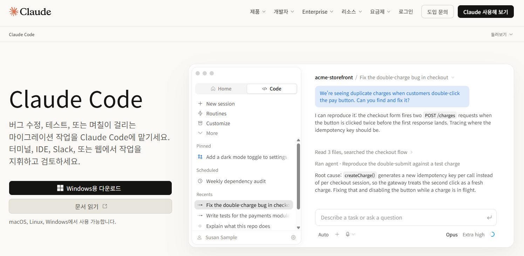The width and height of the screenshot is (524, 256).
Task: Click the branch icon beside the dark mode item
Action: tap(200, 157)
